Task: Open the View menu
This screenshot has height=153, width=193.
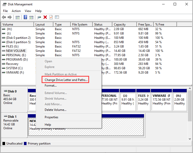Action: (28, 11)
